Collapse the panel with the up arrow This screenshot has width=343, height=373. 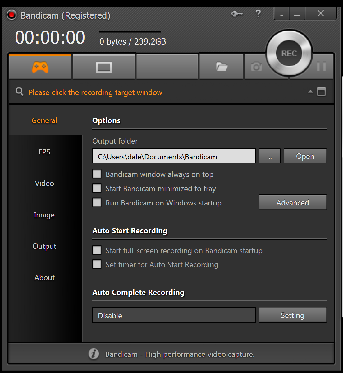(x=310, y=92)
